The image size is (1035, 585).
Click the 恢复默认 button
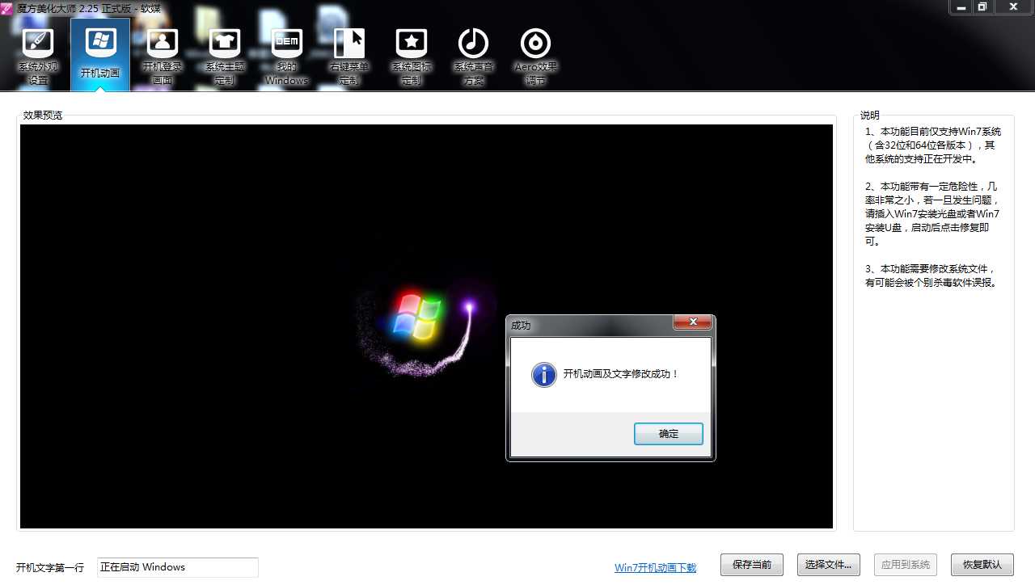pyautogui.click(x=982, y=565)
